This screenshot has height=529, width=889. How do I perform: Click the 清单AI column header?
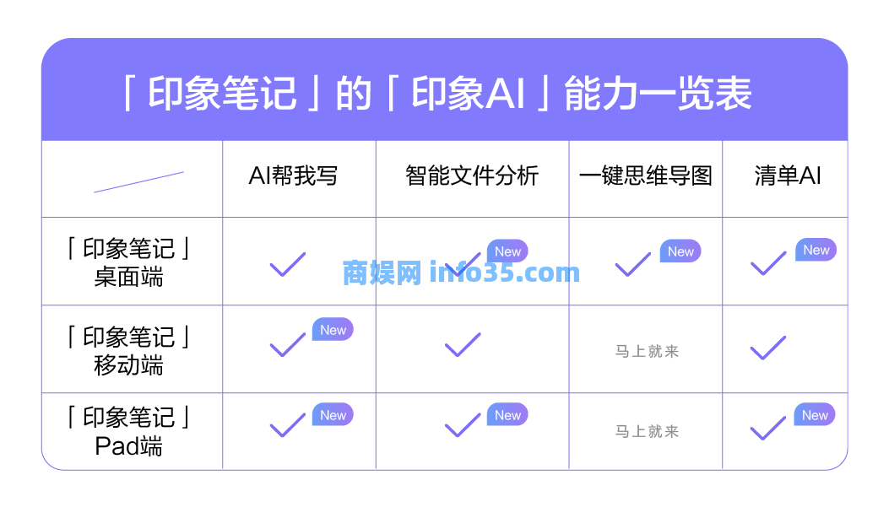tap(787, 175)
